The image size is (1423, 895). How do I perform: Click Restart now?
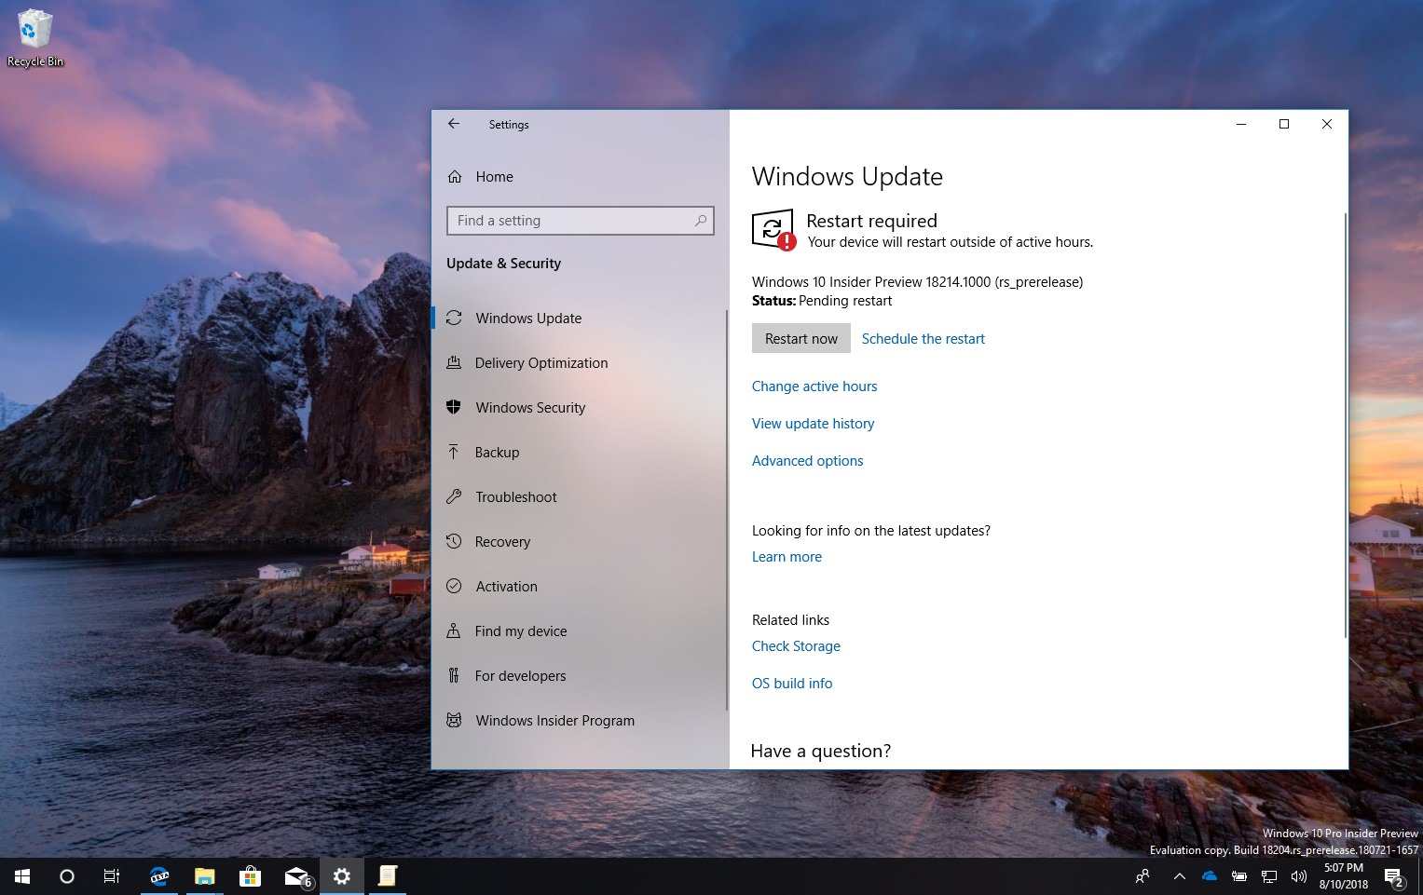point(800,338)
